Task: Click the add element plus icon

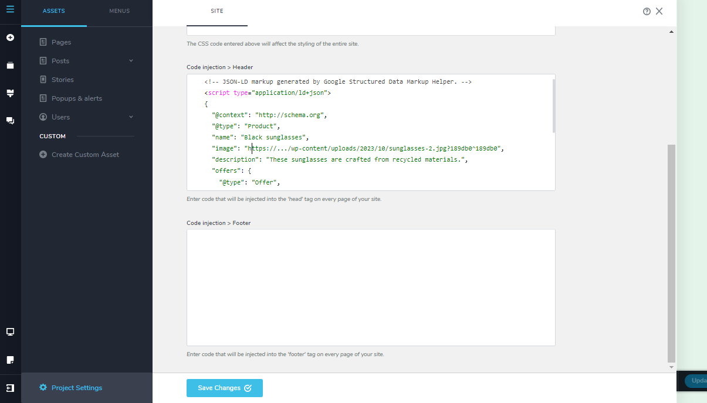Action: (x=10, y=37)
